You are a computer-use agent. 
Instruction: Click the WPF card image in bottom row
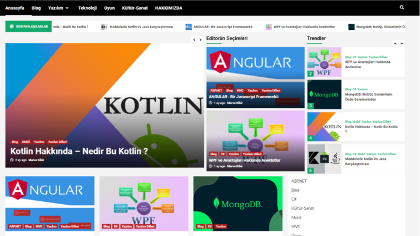coord(144,204)
